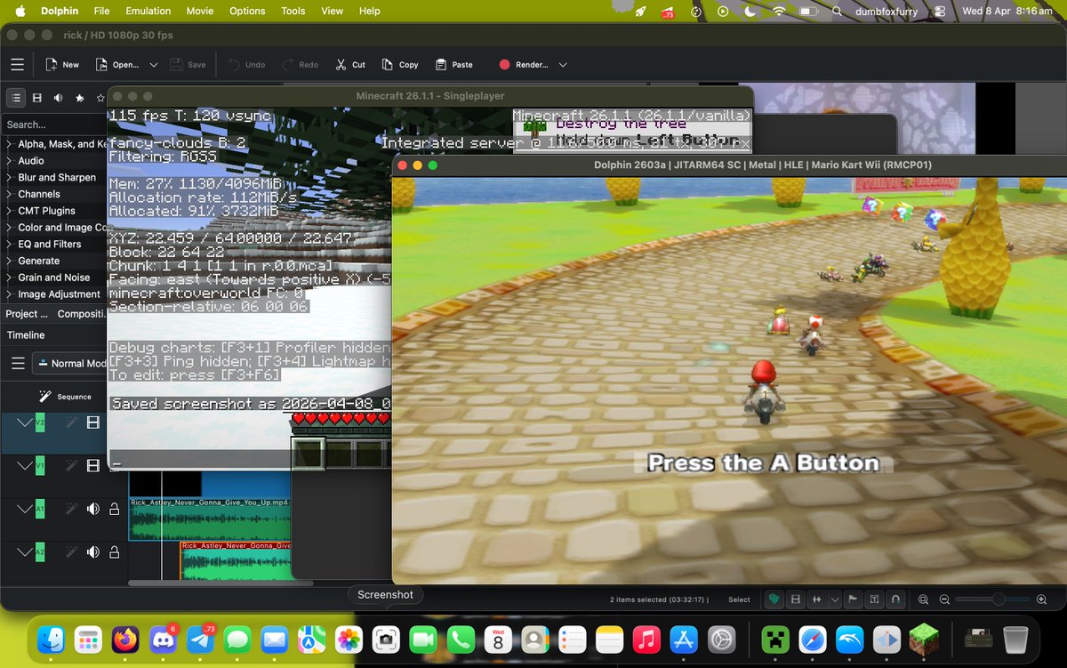Mute audio track A2 speaker icon
This screenshot has height=668, width=1067.
[x=92, y=552]
